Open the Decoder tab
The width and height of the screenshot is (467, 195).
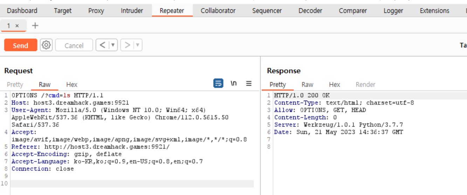[310, 10]
